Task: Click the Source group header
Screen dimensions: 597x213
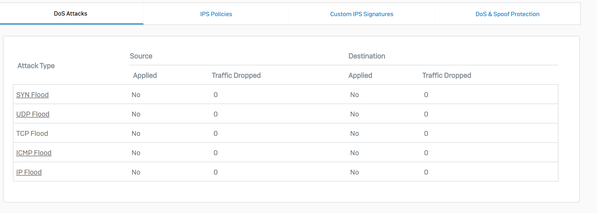Action: click(x=141, y=56)
